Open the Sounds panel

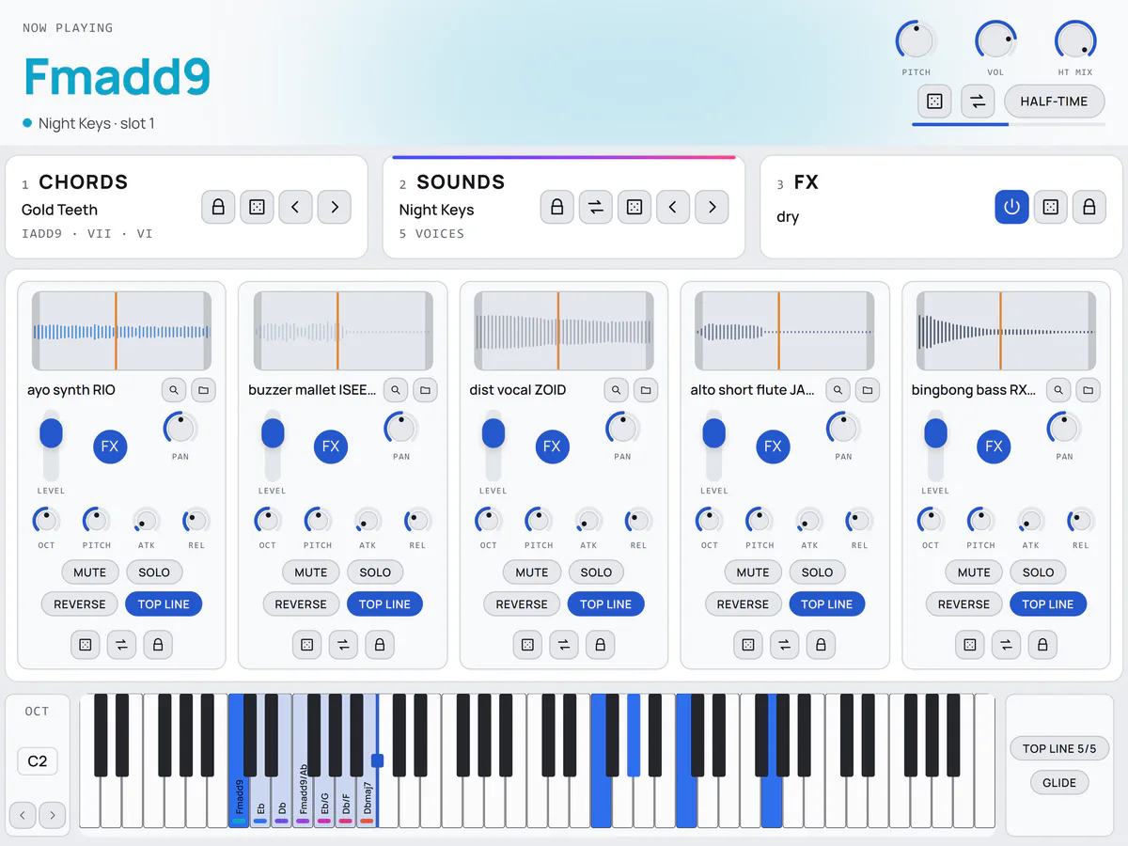(461, 182)
